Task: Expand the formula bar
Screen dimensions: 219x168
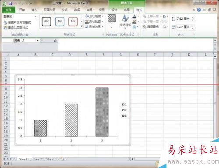Action: tap(215, 40)
